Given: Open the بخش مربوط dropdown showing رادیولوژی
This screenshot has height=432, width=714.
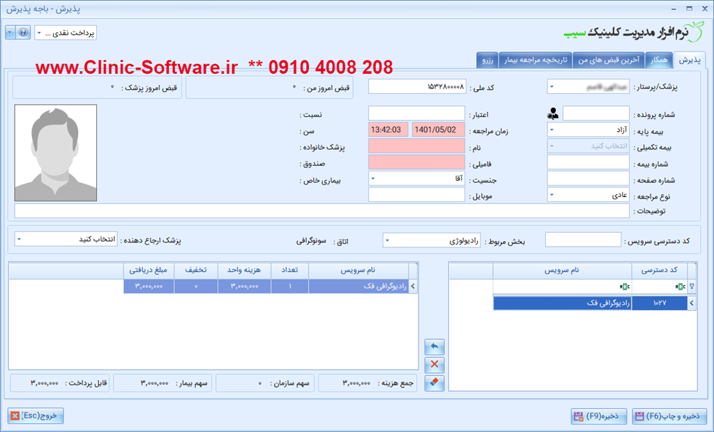Looking at the screenshot, I should click(x=388, y=240).
